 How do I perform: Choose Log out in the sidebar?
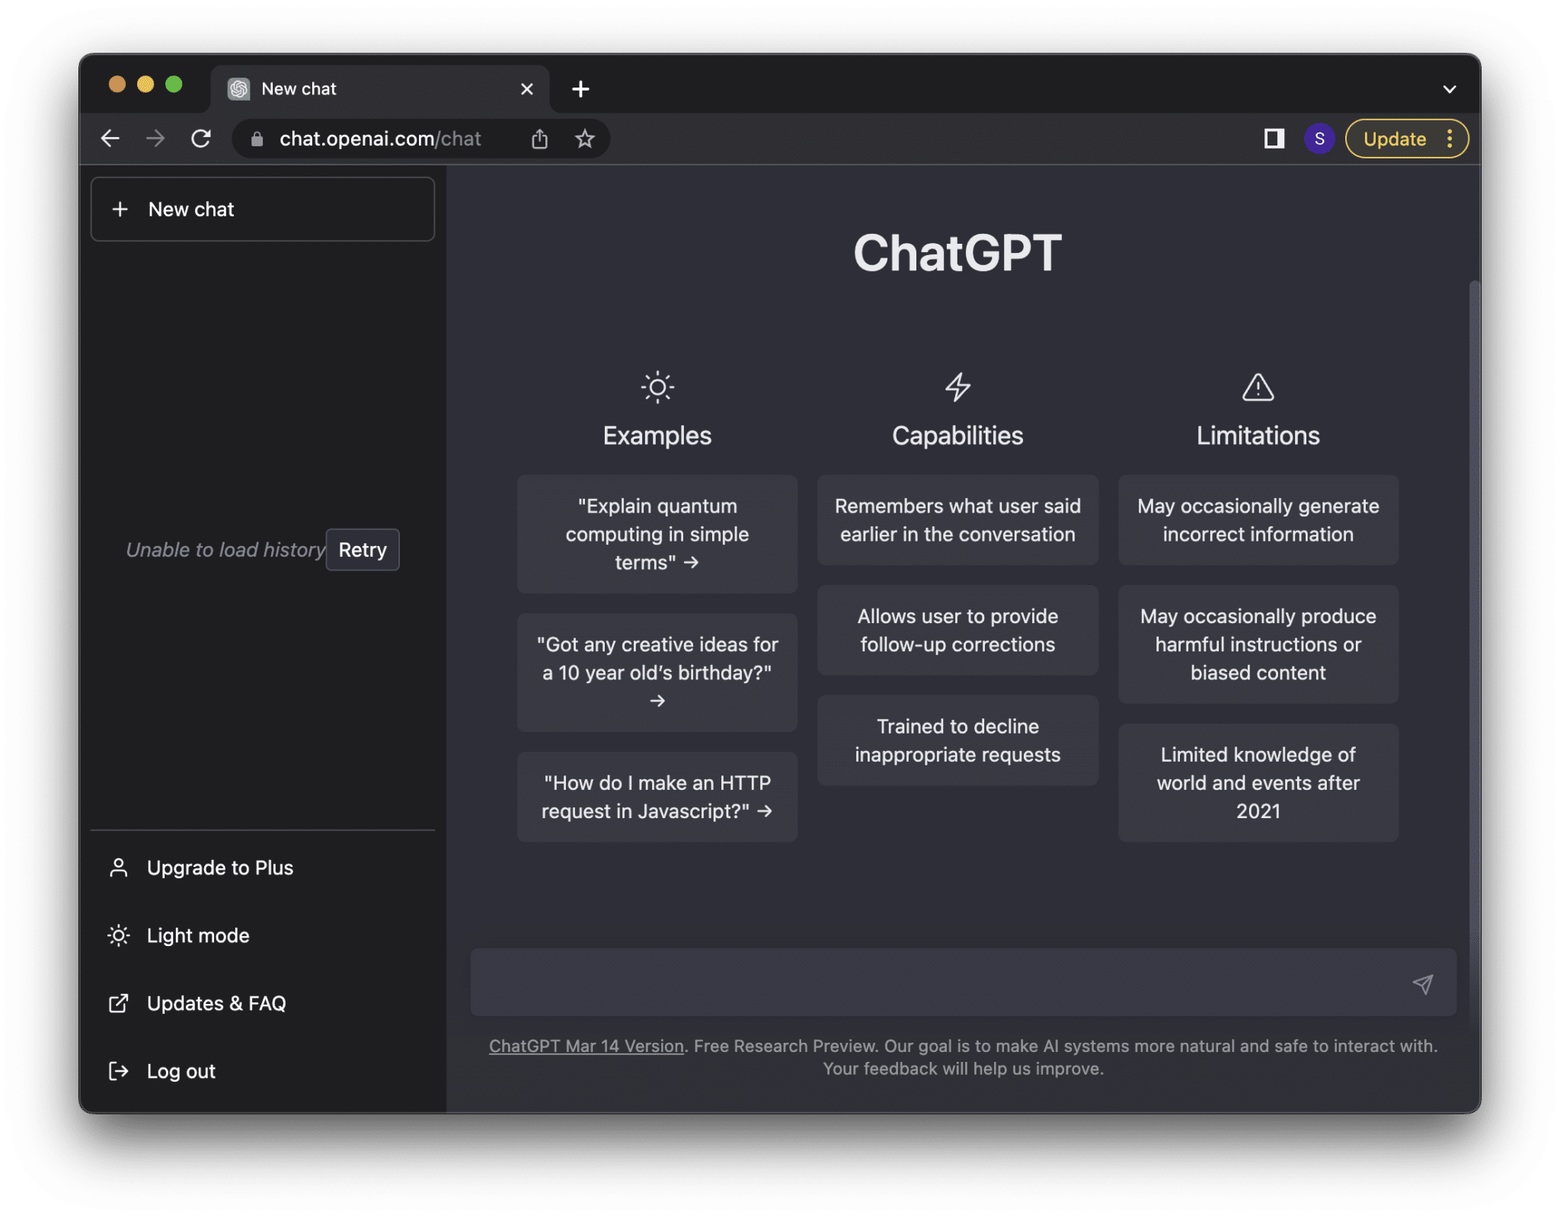pos(263,1071)
